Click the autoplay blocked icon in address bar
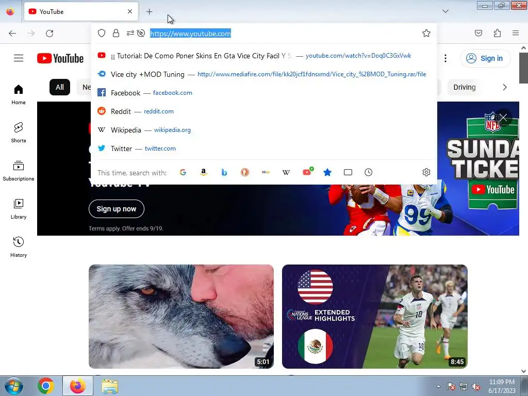The width and height of the screenshot is (528, 396). (x=141, y=33)
